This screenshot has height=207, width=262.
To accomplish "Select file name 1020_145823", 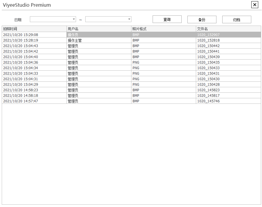I will pos(208,90).
